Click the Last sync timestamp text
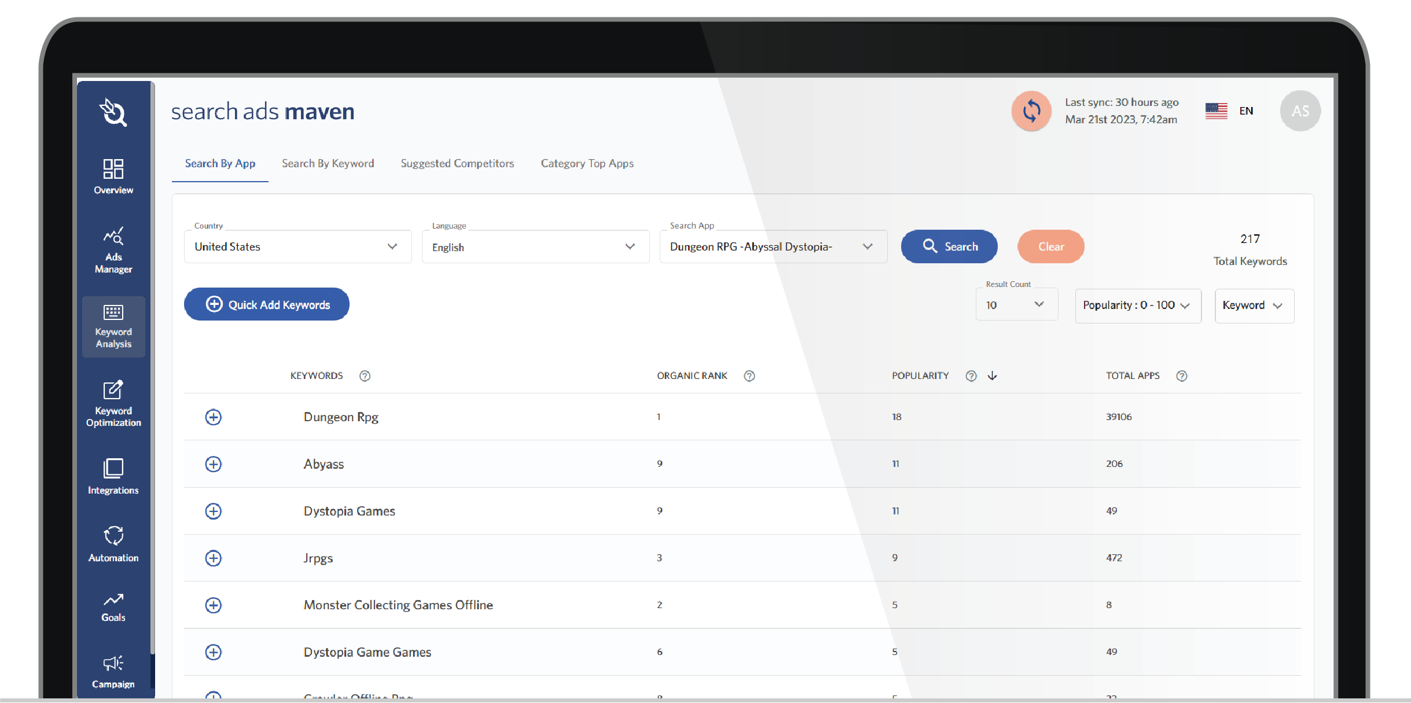1411x703 pixels. pos(1122,111)
